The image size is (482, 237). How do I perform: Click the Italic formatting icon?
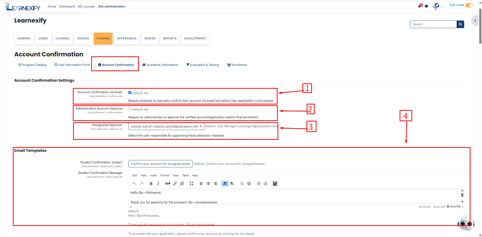tap(158, 184)
